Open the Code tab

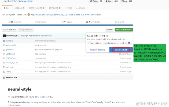pos(7,8)
